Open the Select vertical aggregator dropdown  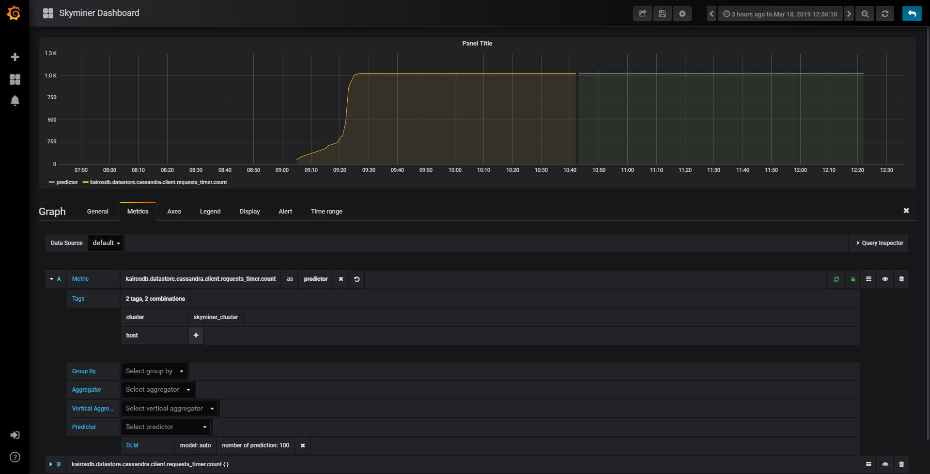coord(170,409)
